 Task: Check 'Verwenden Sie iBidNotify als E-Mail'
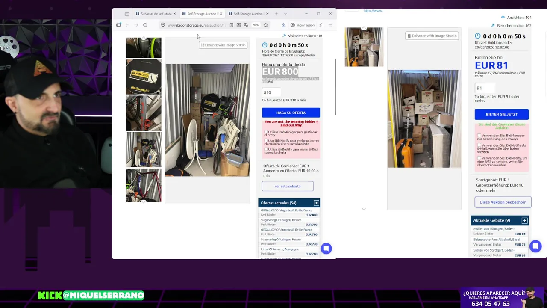(x=479, y=145)
